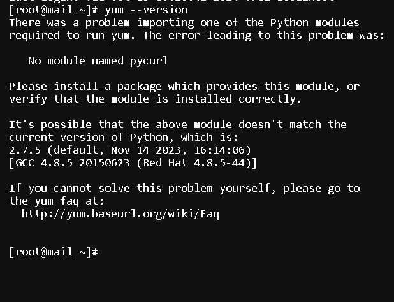Click the words 'Python modules' in the first line
Viewport: 394px width, 302px height.
[315, 23]
